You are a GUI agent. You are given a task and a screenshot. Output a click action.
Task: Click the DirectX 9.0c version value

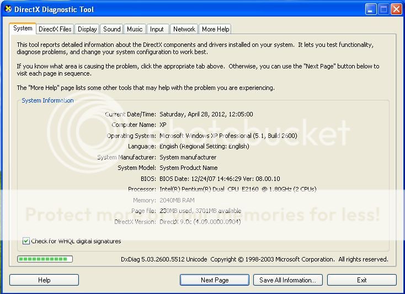(x=200, y=222)
